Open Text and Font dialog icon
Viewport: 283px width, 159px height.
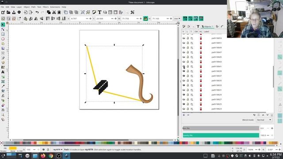pos(99,12)
